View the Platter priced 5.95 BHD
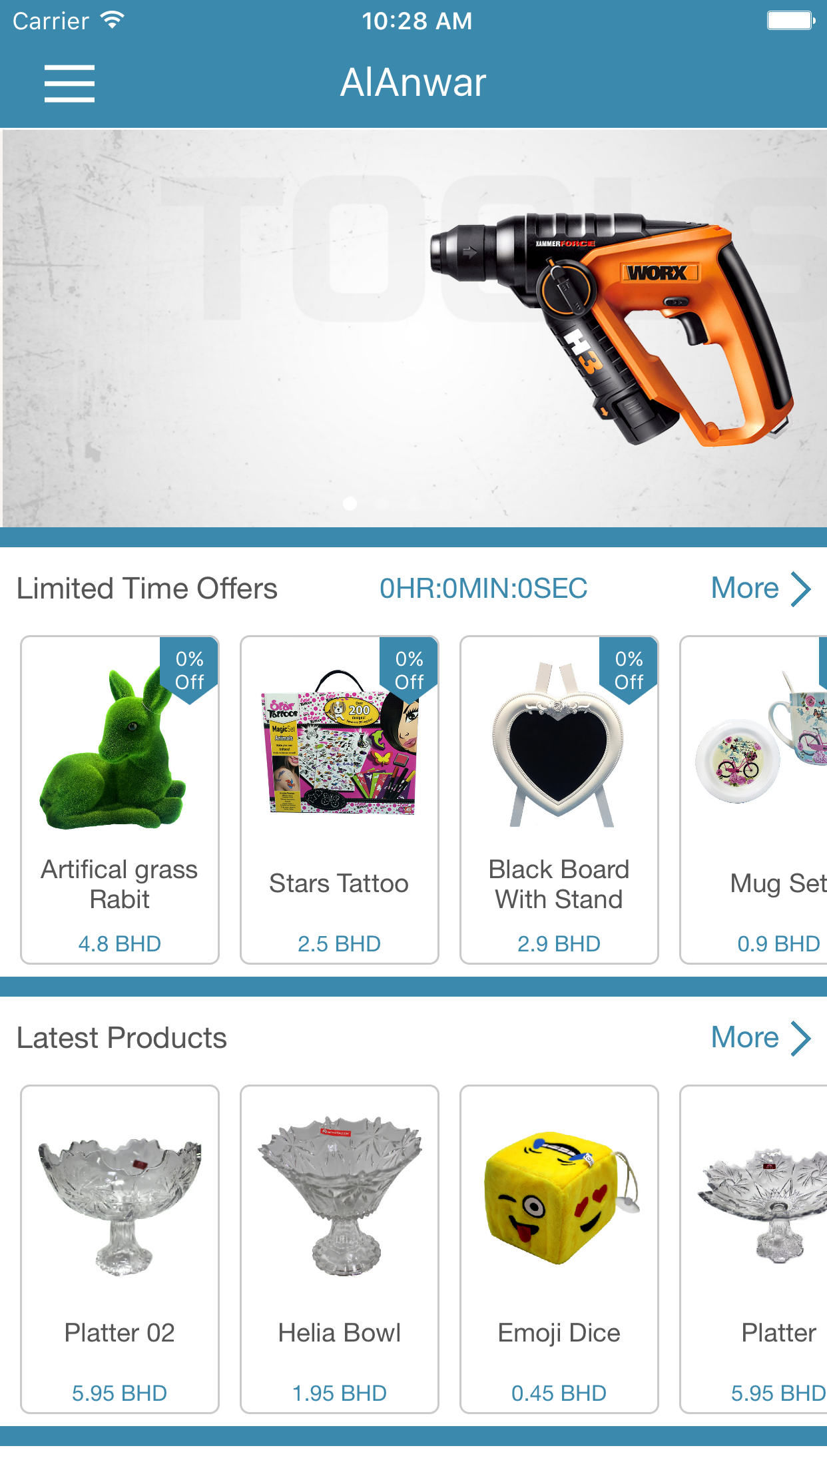This screenshot has height=1470, width=827. tap(753, 1249)
